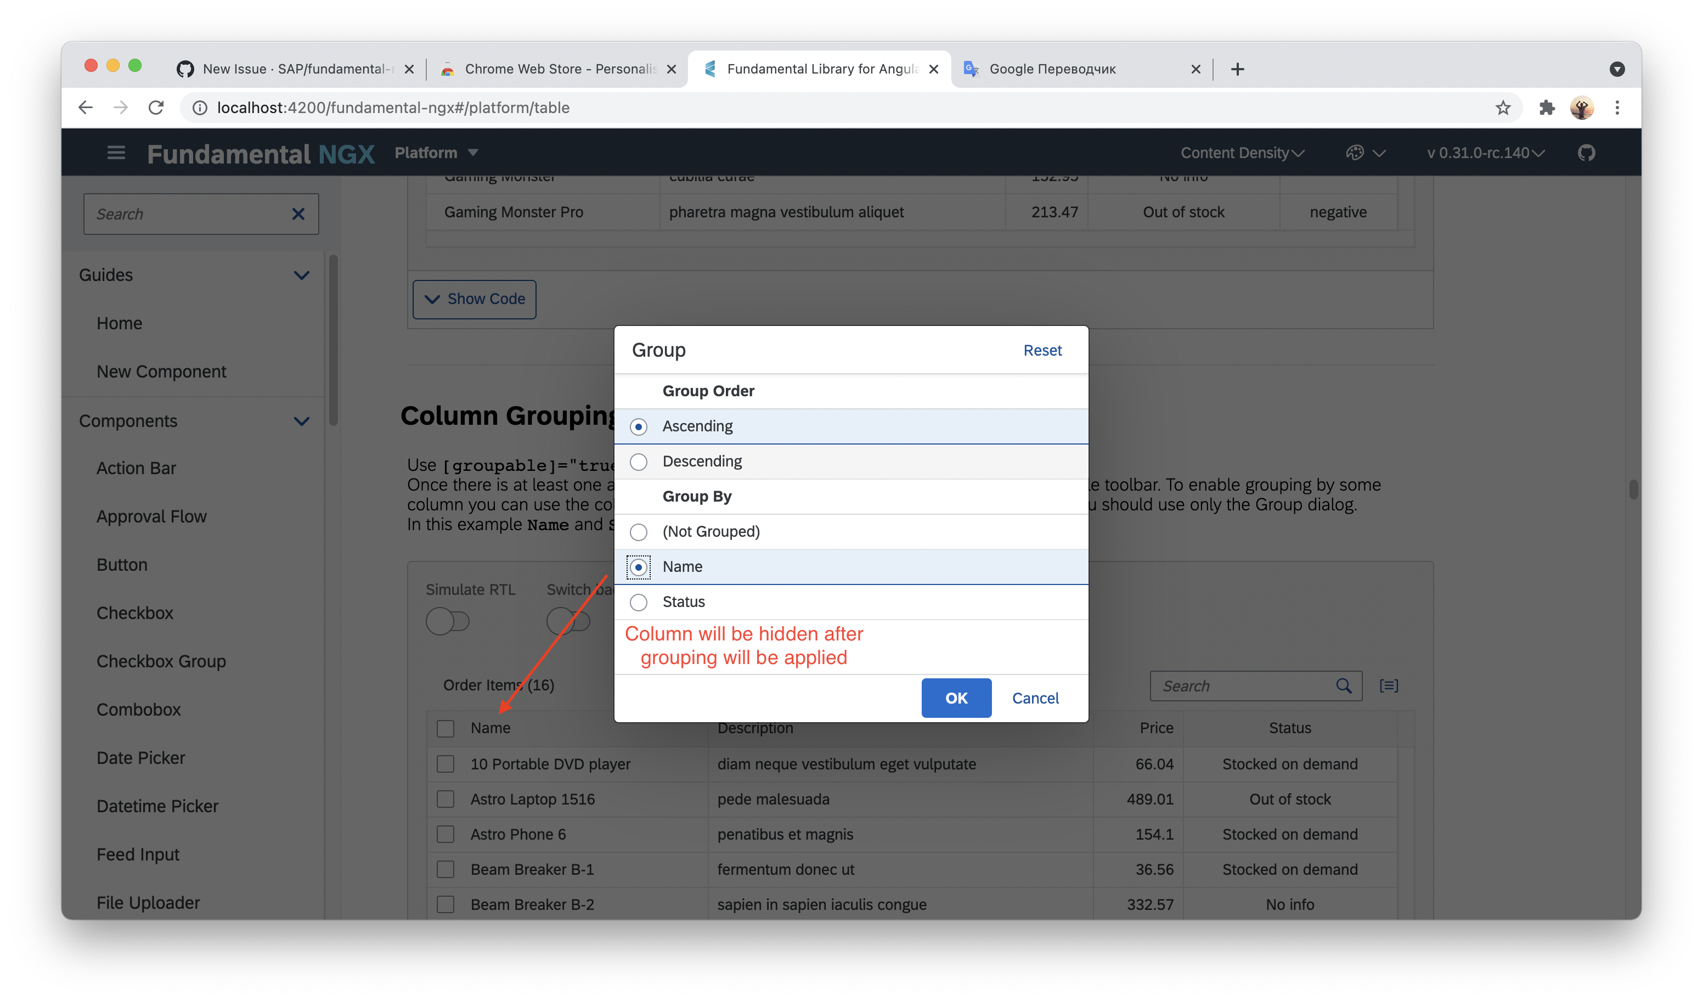This screenshot has height=1001, width=1703.
Task: Confirm grouping with OK button
Action: point(956,698)
